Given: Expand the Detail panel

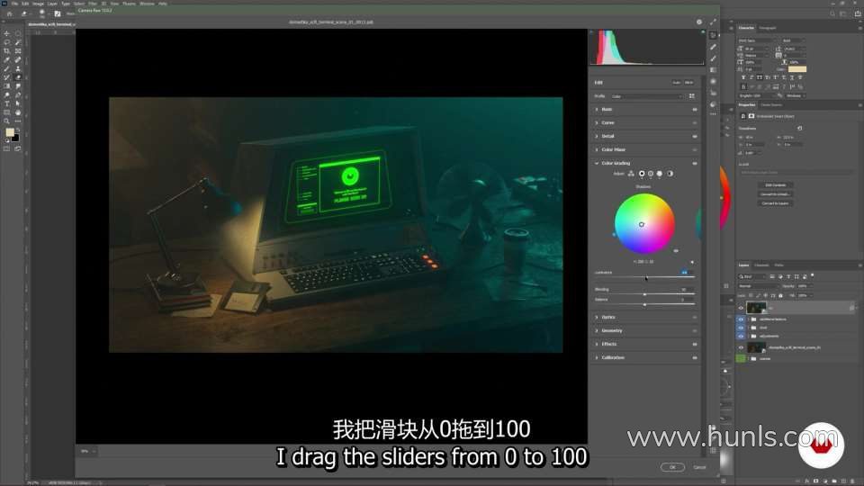Looking at the screenshot, I should click(x=597, y=136).
